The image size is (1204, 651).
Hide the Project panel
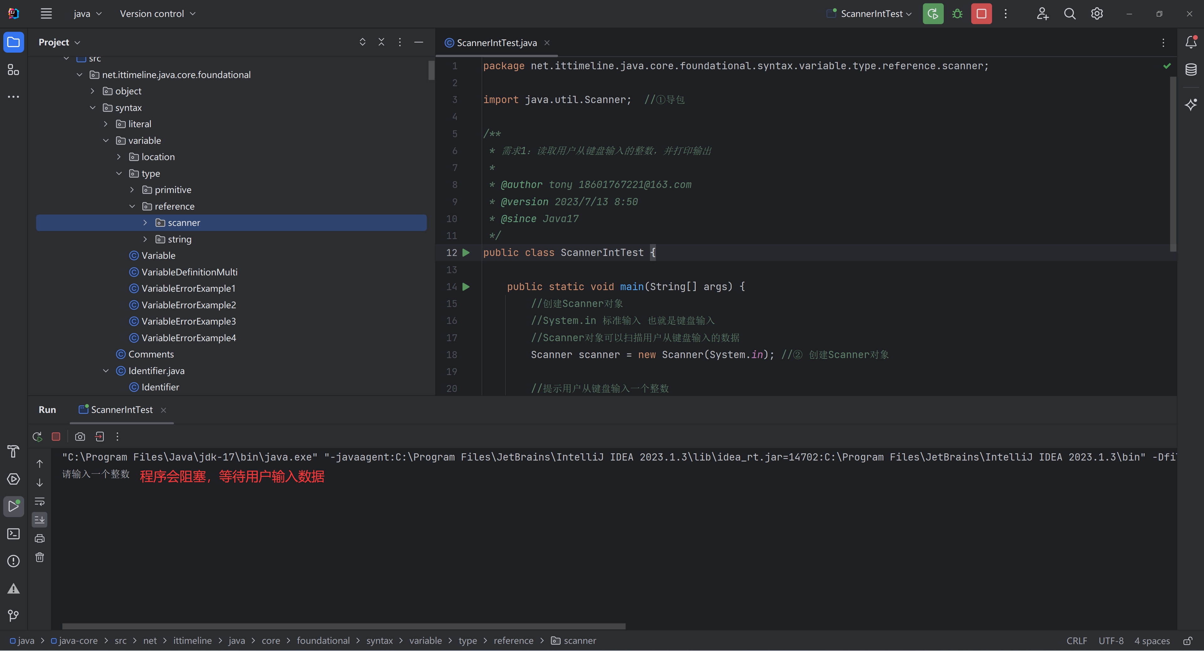[x=419, y=42]
